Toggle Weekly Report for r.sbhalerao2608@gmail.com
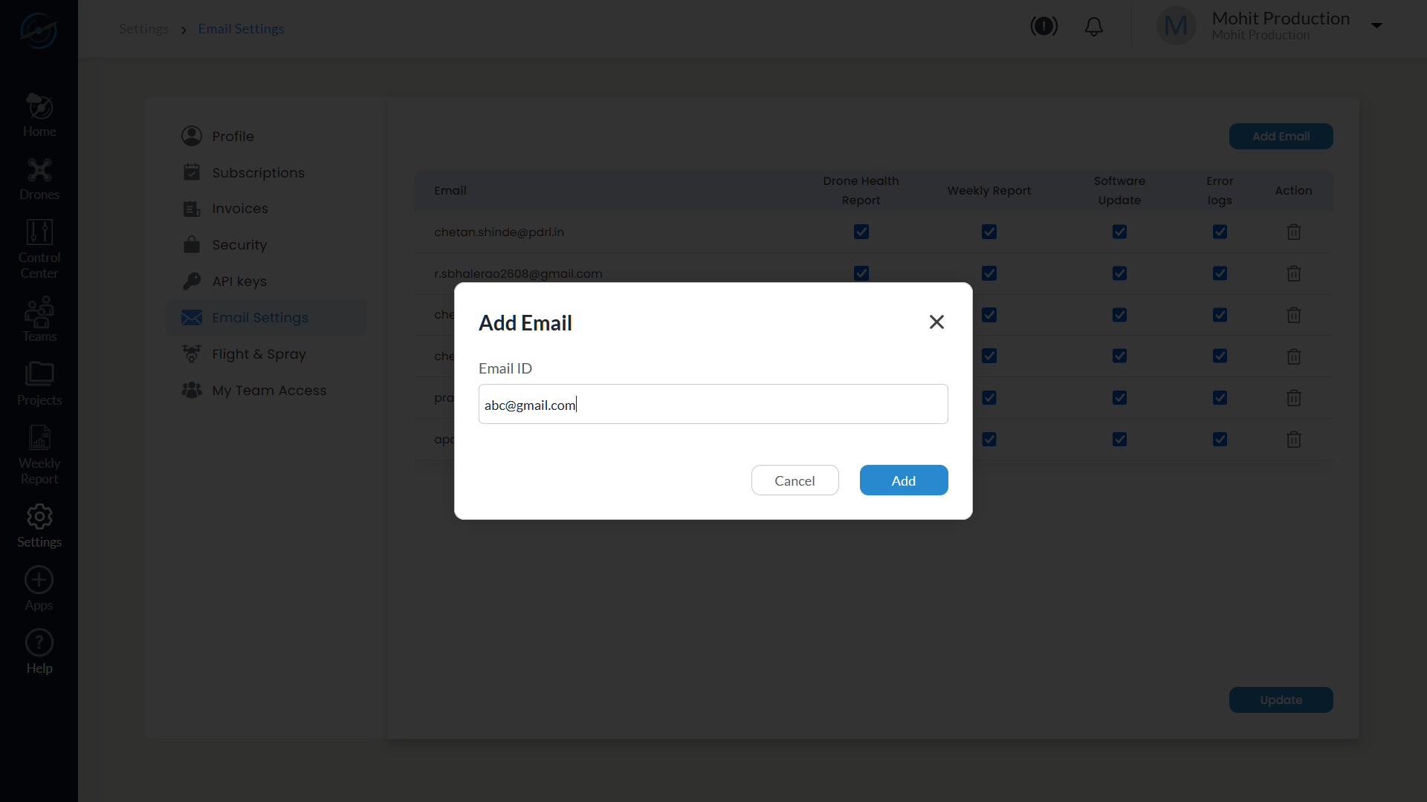Screen dimensions: 1427x802 coord(988,273)
